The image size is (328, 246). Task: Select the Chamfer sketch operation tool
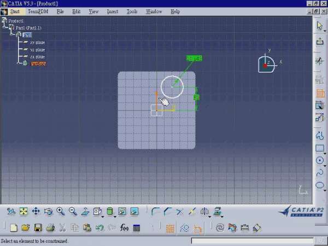click(168, 211)
